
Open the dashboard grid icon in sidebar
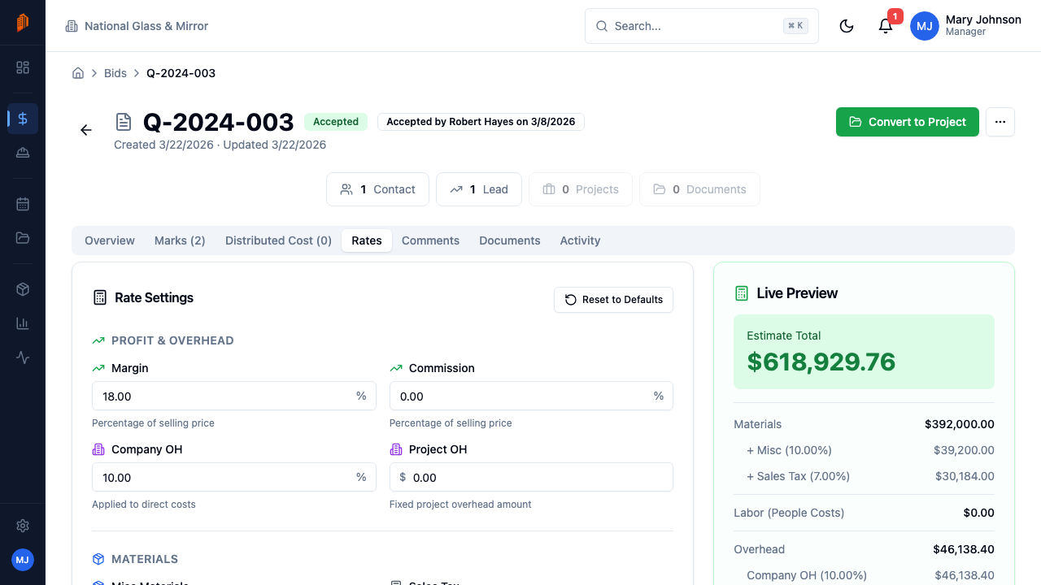[23, 67]
